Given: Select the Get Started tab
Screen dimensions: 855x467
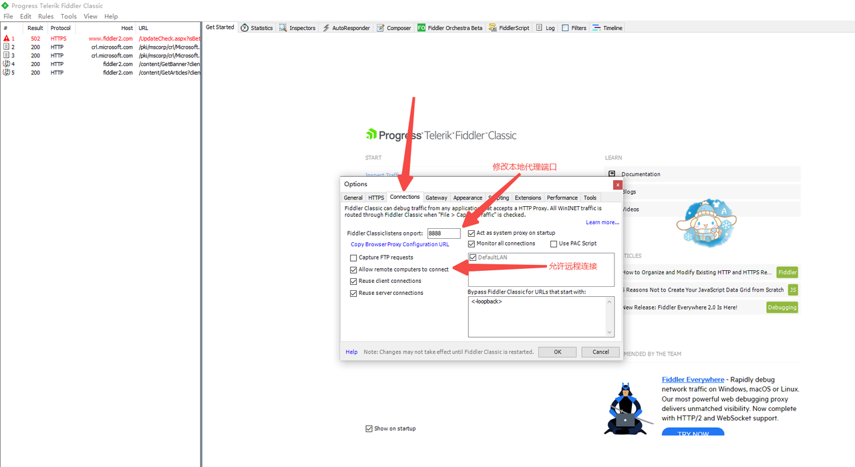Looking at the screenshot, I should (x=220, y=27).
